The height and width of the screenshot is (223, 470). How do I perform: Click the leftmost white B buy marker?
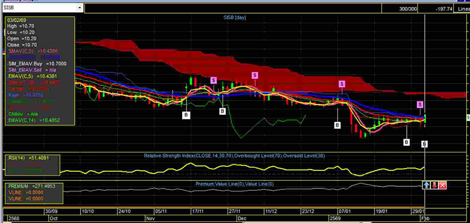pos(186,114)
